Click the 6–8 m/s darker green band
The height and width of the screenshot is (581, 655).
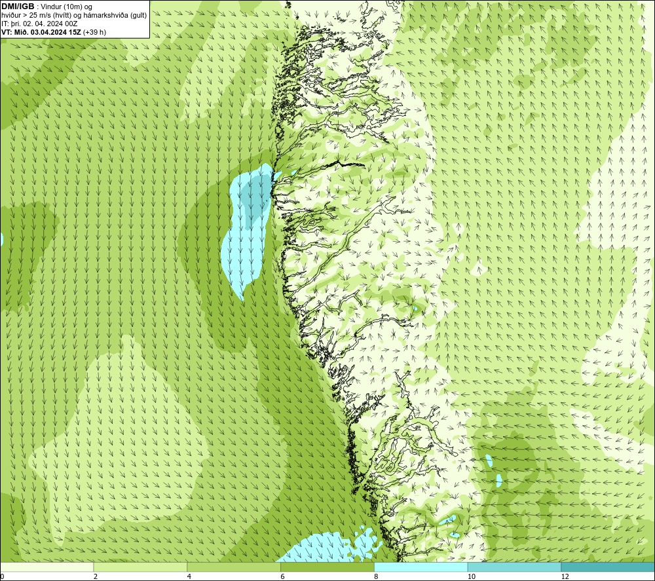click(327, 567)
